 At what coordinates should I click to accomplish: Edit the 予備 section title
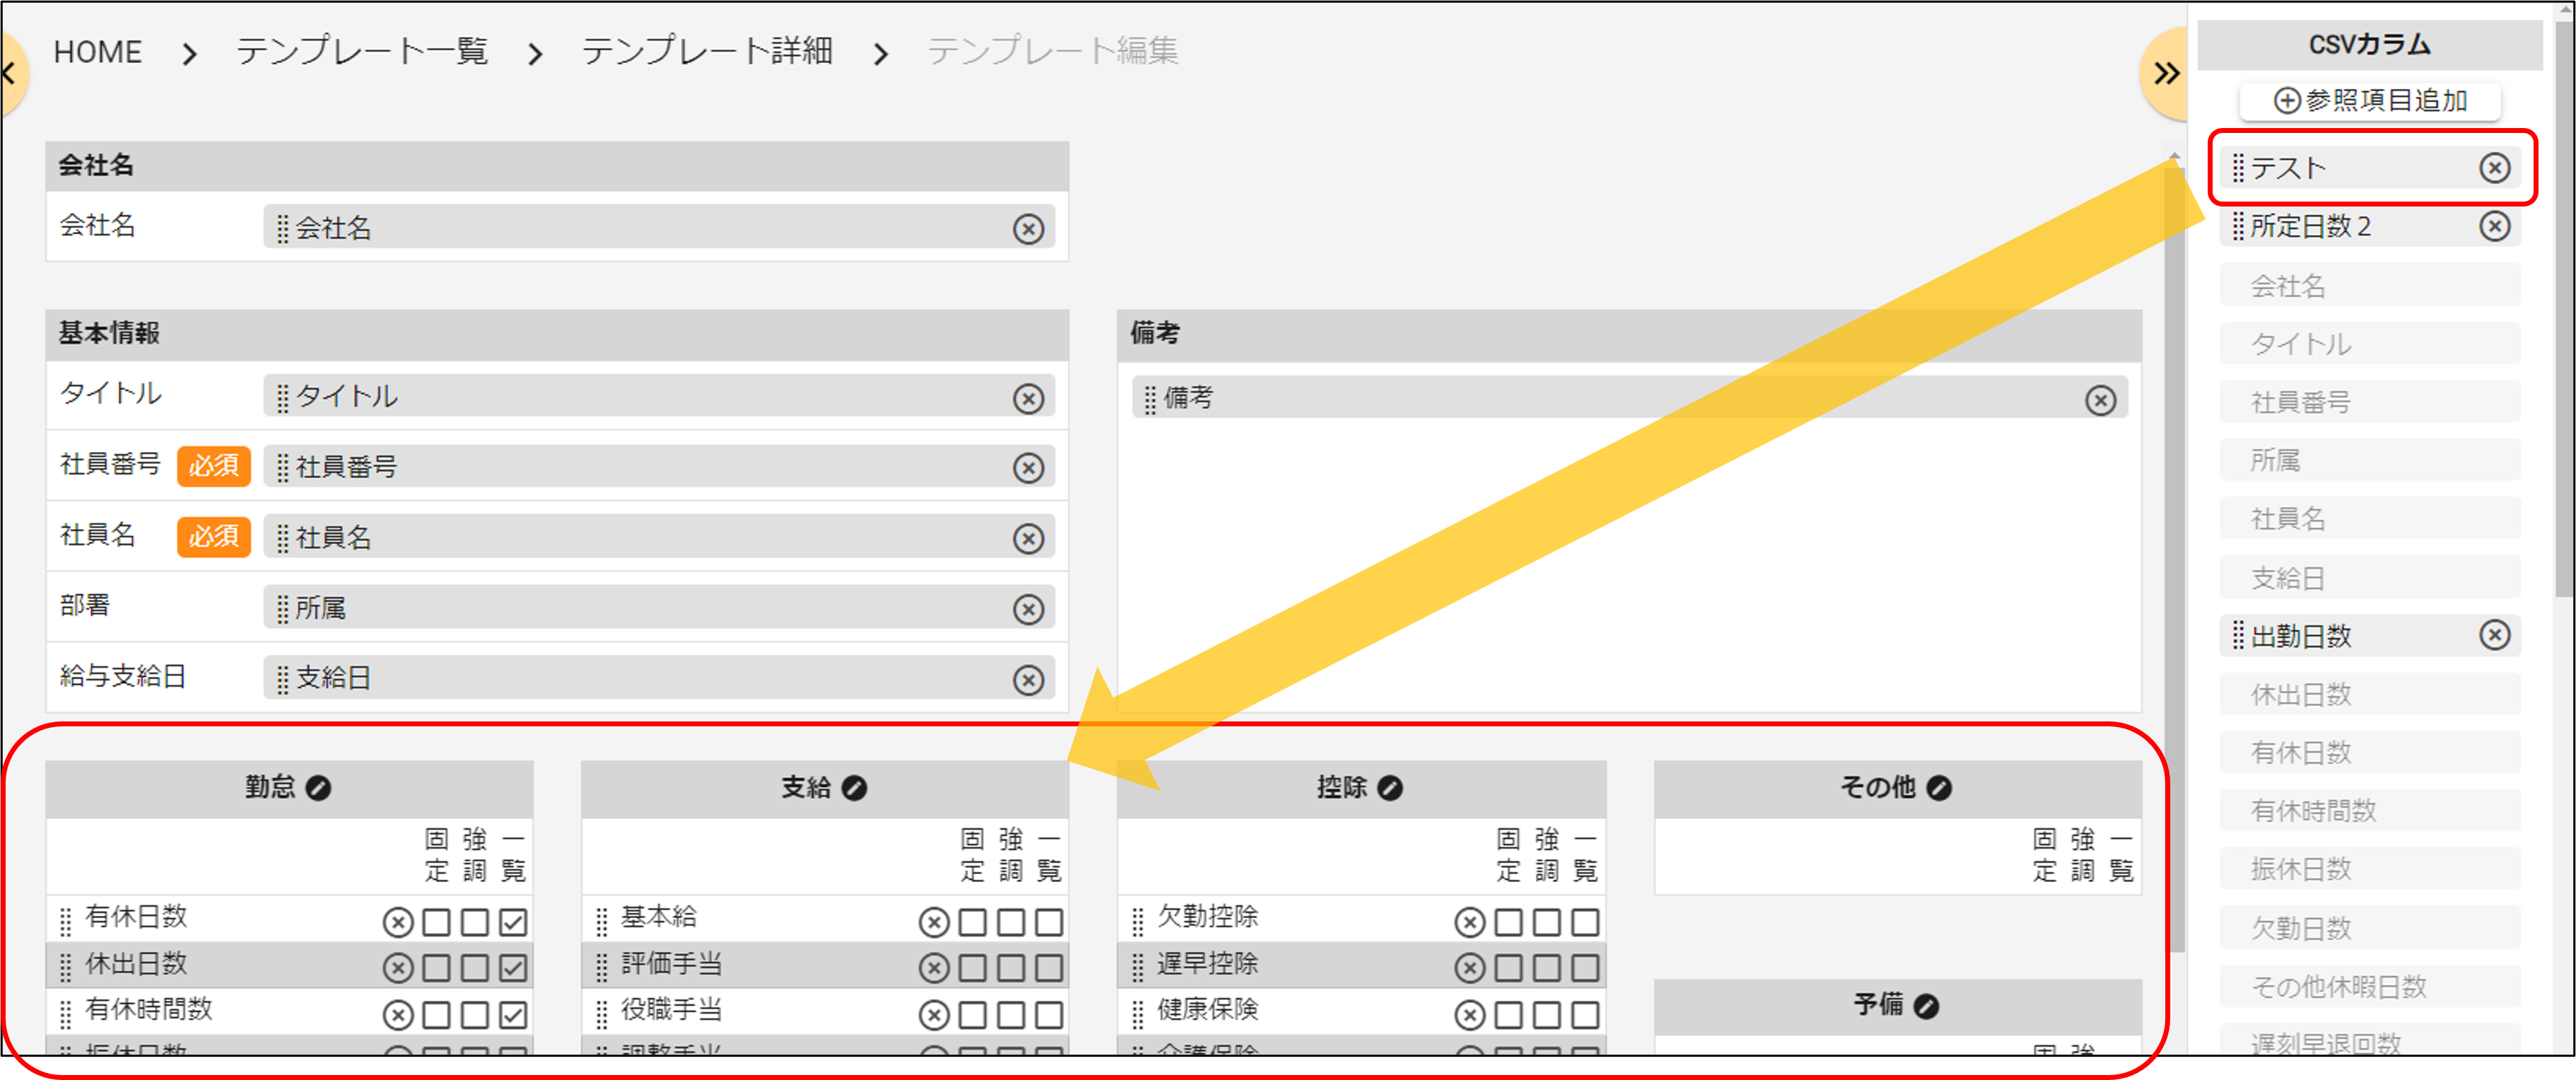tap(1927, 1007)
